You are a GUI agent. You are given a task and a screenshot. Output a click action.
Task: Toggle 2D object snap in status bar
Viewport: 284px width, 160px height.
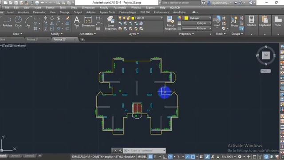point(193,156)
